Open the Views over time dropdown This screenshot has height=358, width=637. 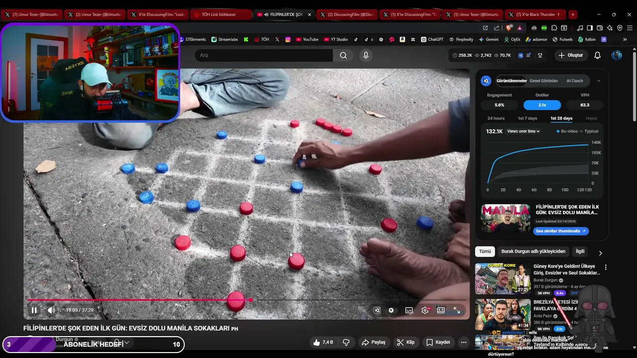click(524, 131)
